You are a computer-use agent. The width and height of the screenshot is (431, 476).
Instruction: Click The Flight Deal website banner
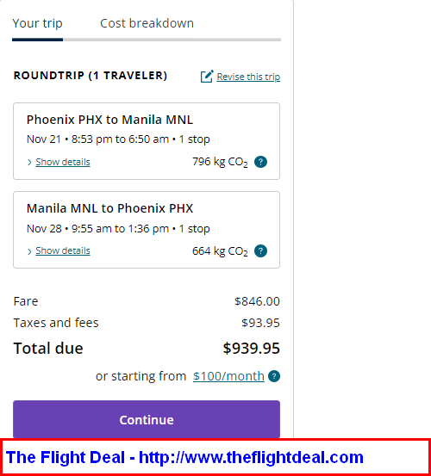pyautogui.click(x=215, y=457)
